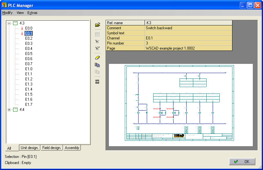This screenshot has height=170, width=263.
Task: Click the copy pages icon
Action: pyautogui.click(x=97, y=65)
